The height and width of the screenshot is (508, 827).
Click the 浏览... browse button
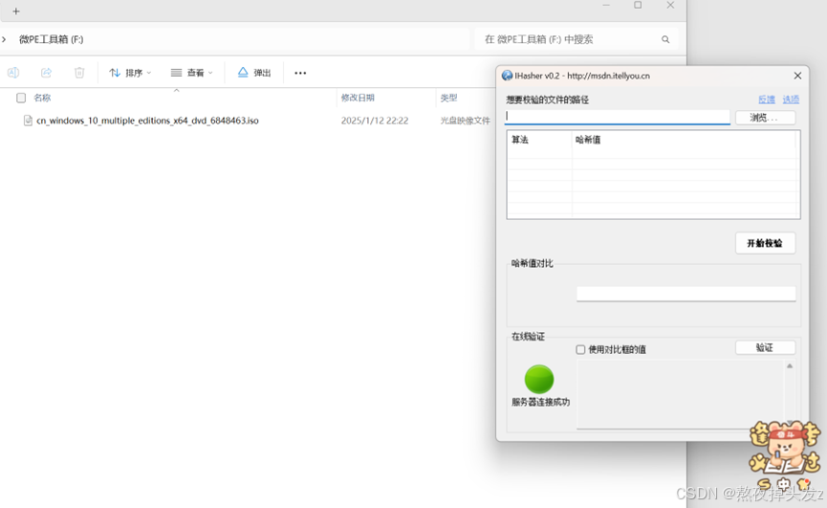pyautogui.click(x=765, y=117)
